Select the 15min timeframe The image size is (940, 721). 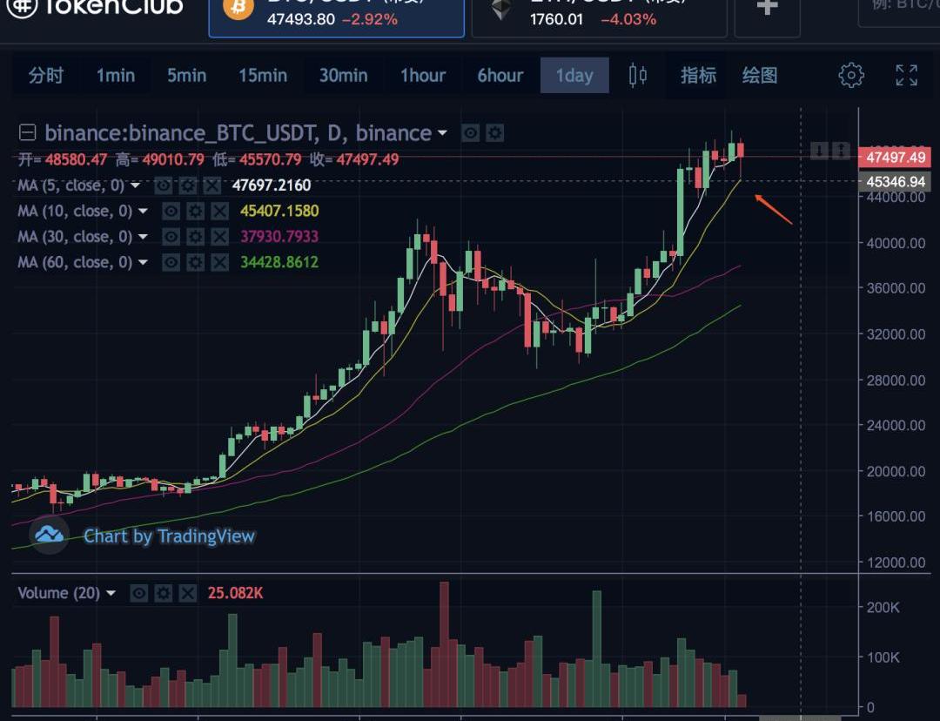coord(262,76)
